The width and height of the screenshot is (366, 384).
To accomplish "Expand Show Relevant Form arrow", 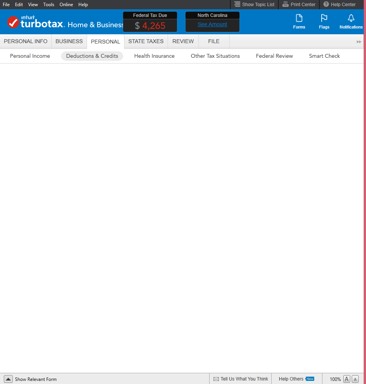I will [x=8, y=379].
